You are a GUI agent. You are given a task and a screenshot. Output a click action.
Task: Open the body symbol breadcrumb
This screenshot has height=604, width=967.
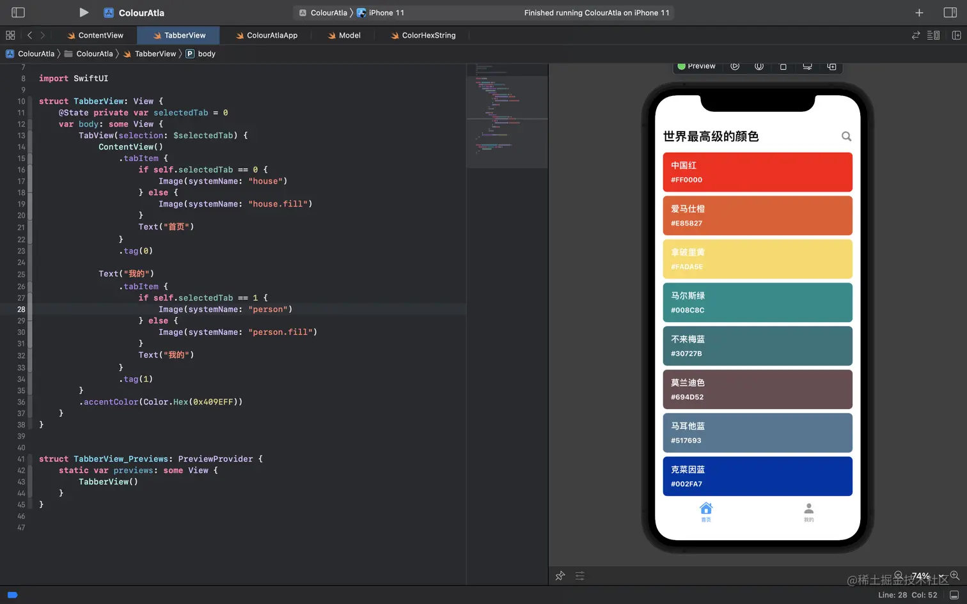[x=201, y=54]
